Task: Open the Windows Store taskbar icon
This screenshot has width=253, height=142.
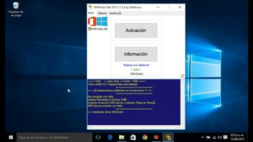Action: [x=133, y=137]
